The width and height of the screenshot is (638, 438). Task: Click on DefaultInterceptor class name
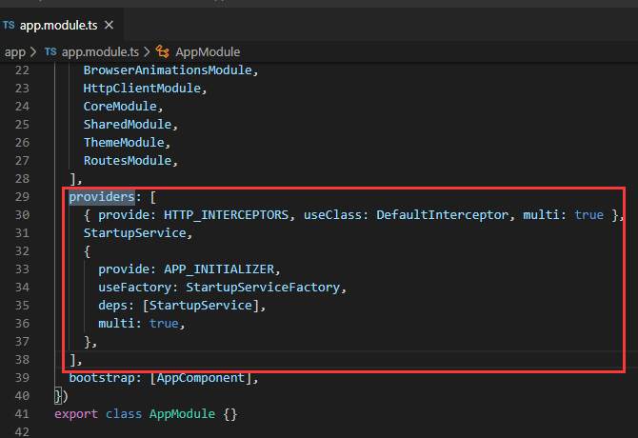[442, 215]
